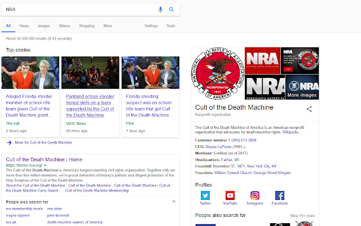Open Cult of the Death Machine | Home result
Screen dimensions: 361x226
coord(44,159)
